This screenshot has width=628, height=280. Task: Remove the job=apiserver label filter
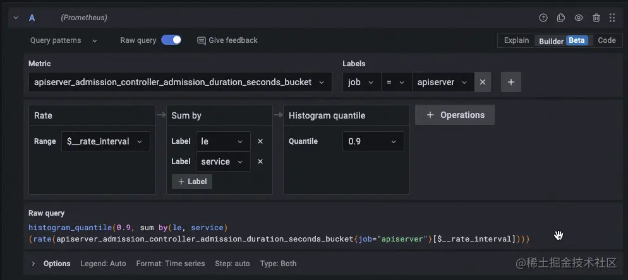483,82
